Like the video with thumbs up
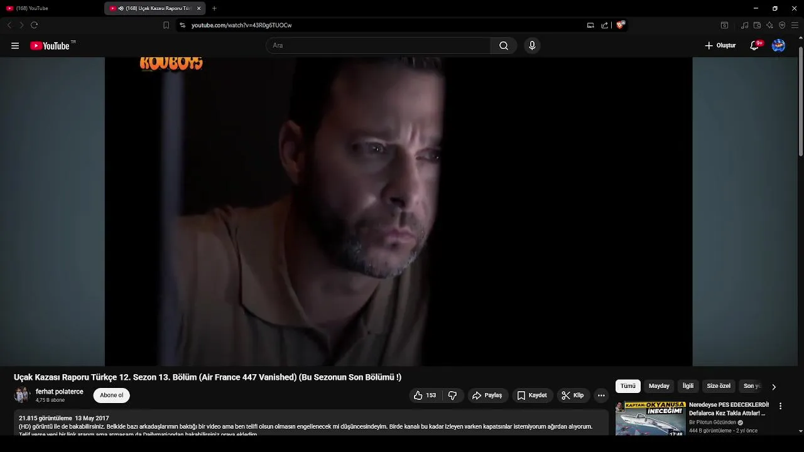Screen dimensions: 804x452 pyautogui.click(x=425, y=395)
